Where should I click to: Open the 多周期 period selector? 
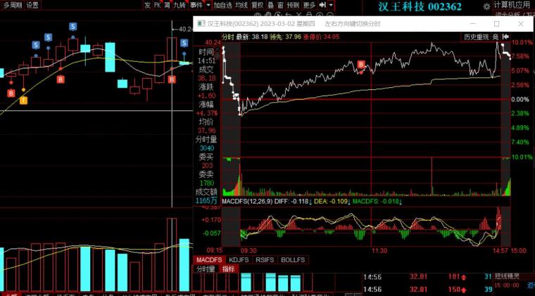[x=12, y=5]
